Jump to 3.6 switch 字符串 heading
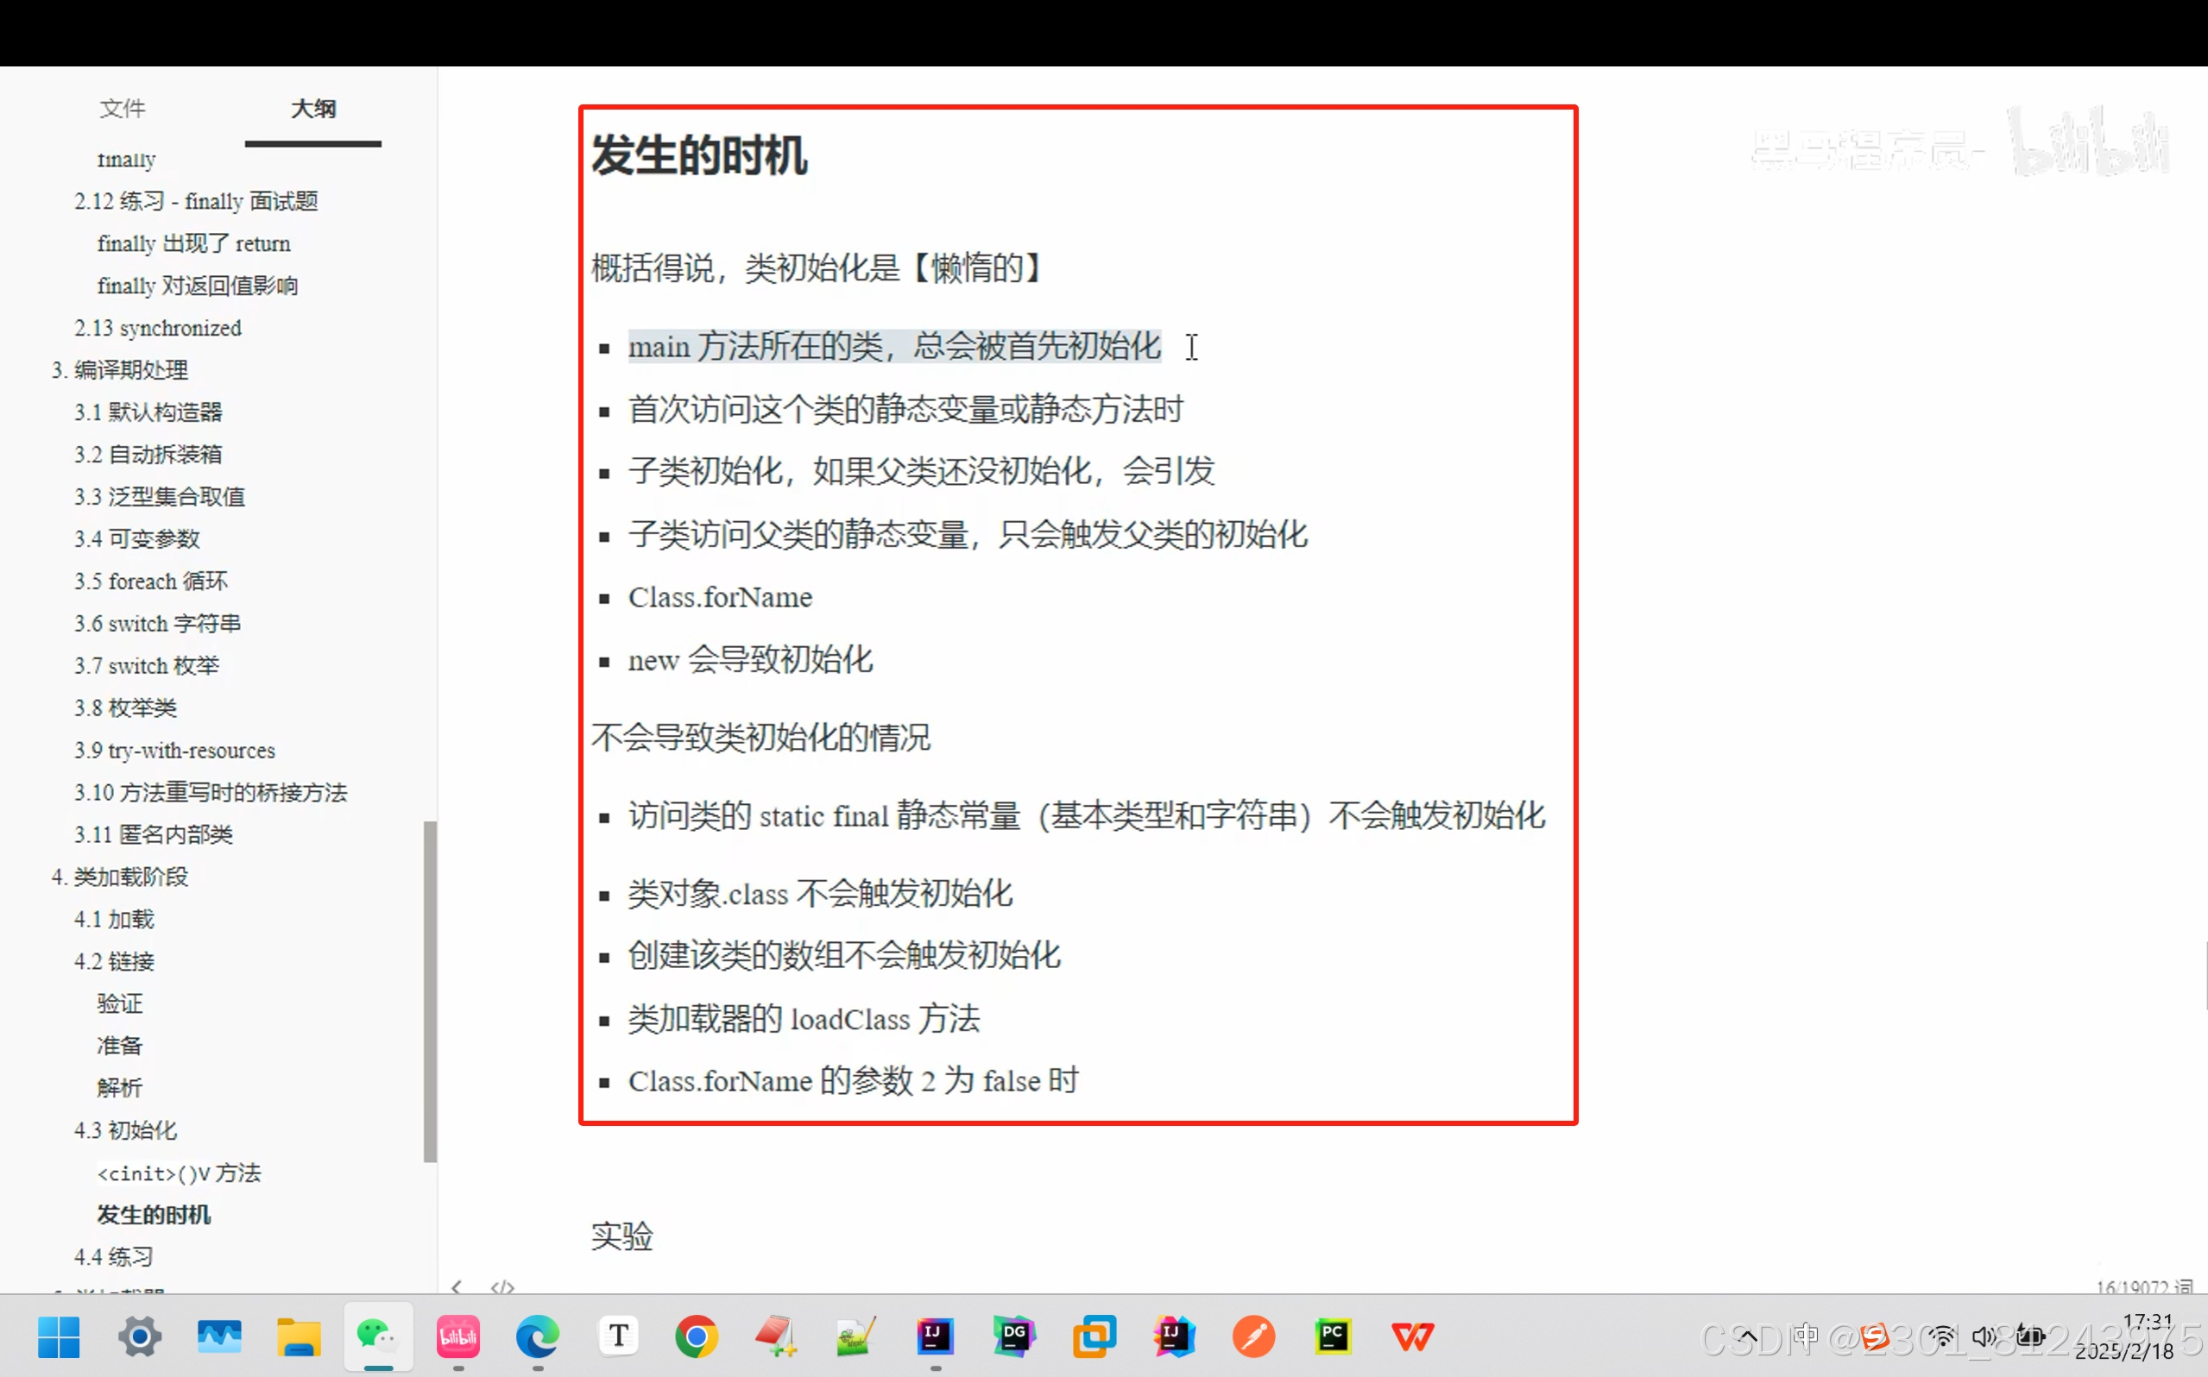 [157, 624]
